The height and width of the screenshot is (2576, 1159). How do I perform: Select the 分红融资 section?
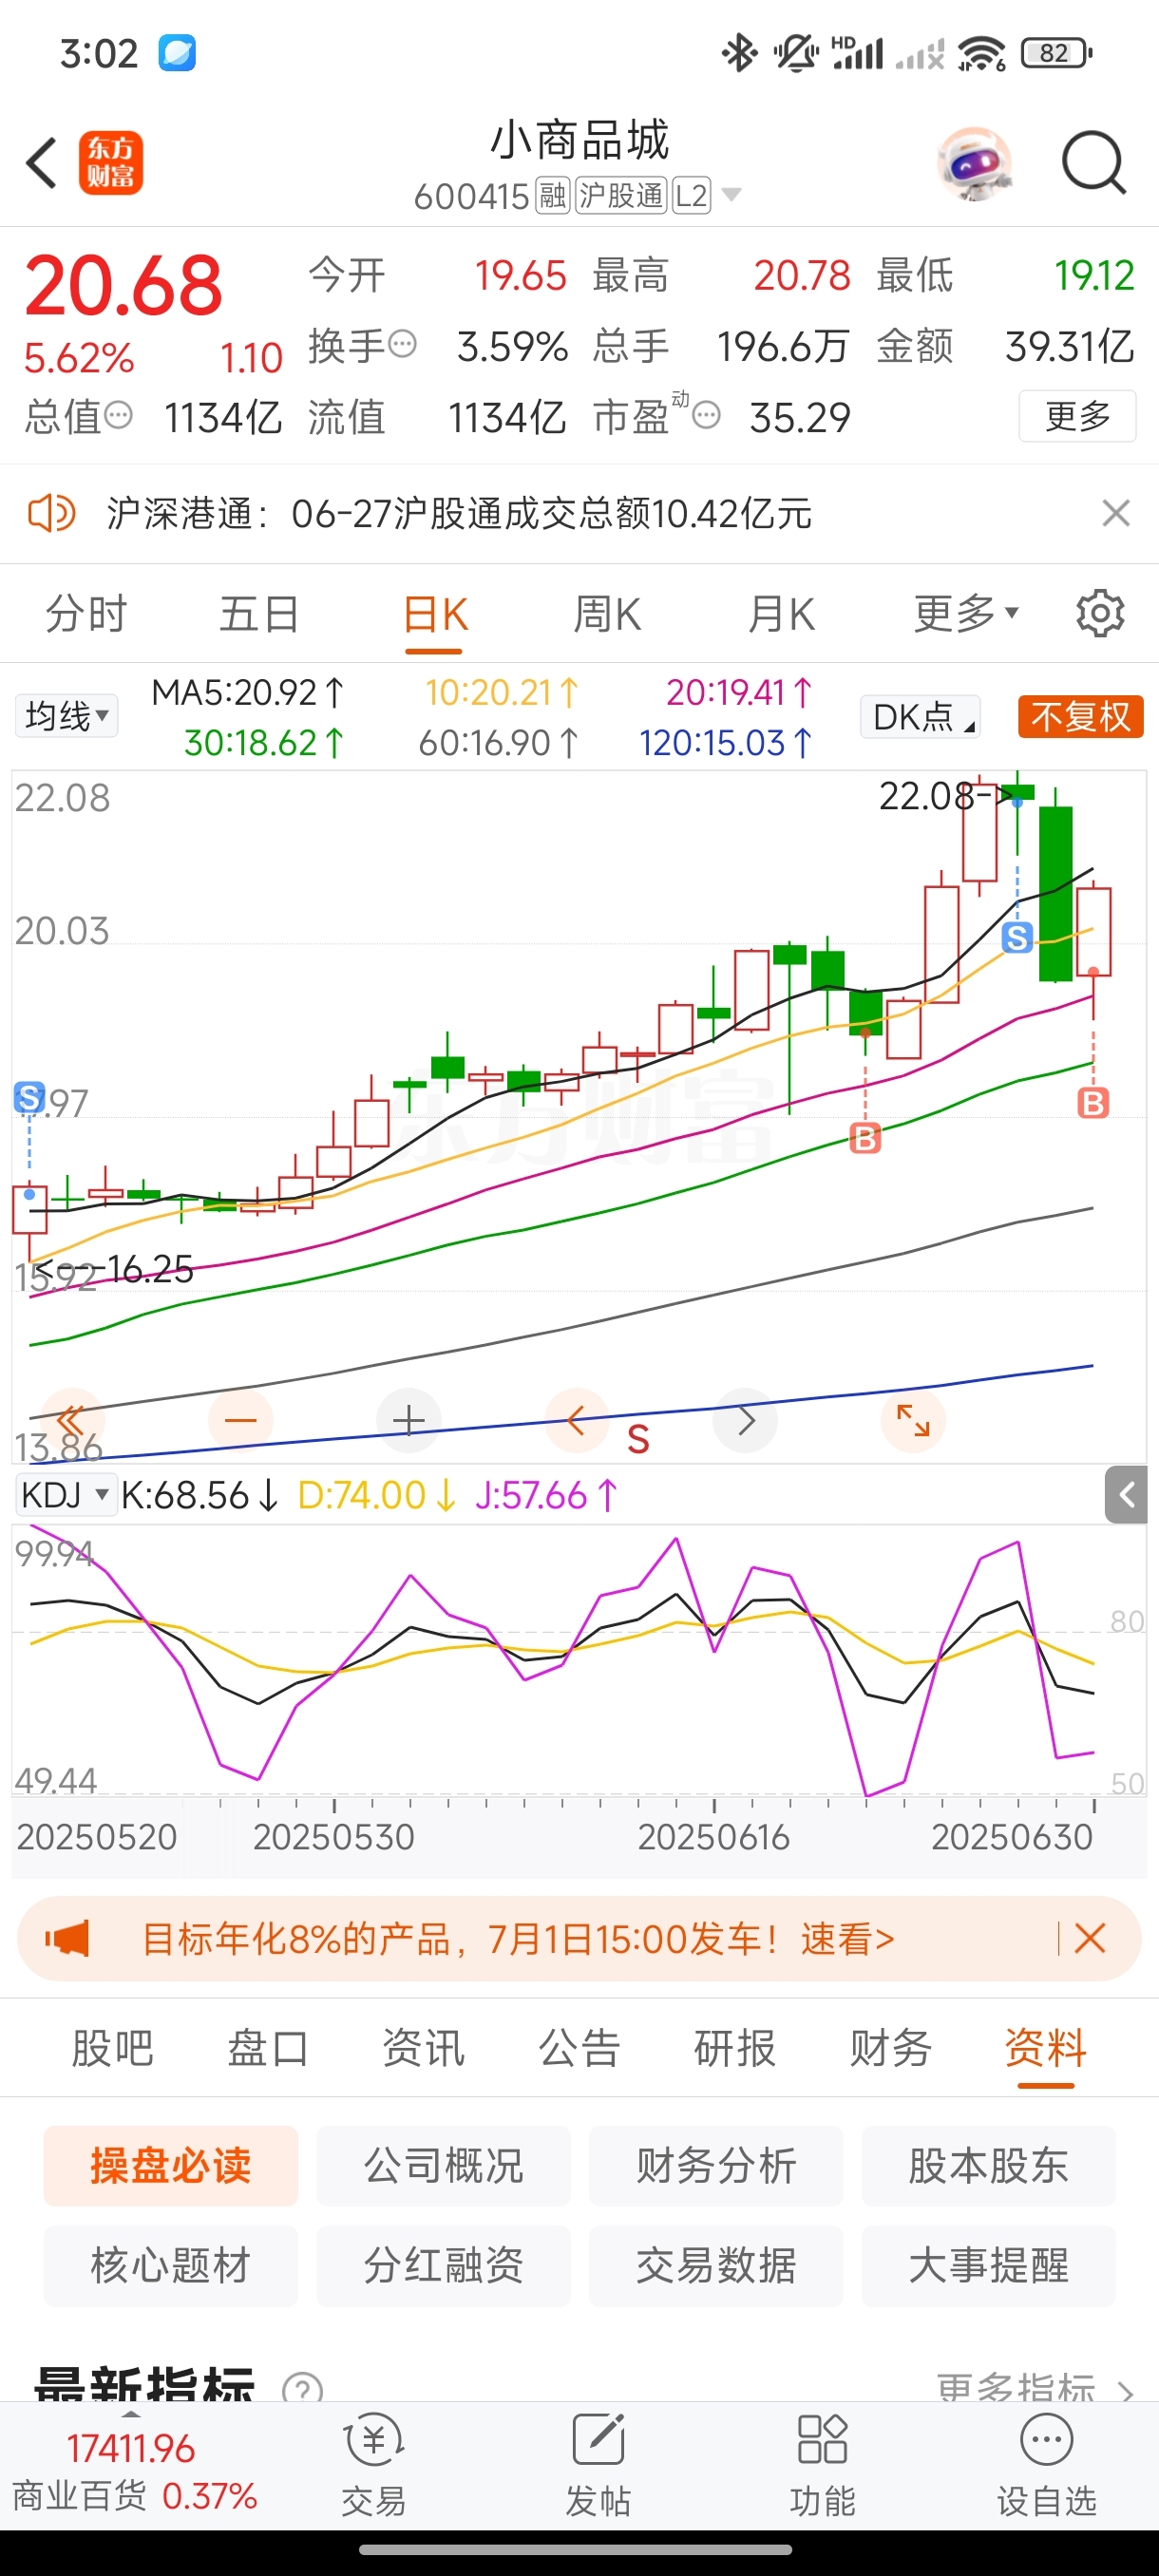click(443, 2266)
